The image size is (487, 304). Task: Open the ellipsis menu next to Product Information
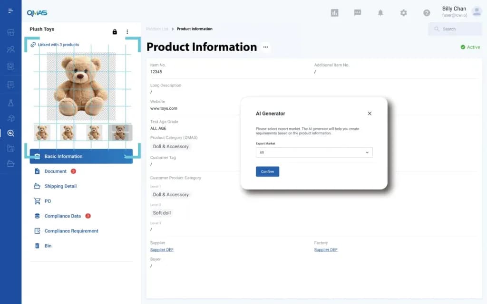[265, 47]
